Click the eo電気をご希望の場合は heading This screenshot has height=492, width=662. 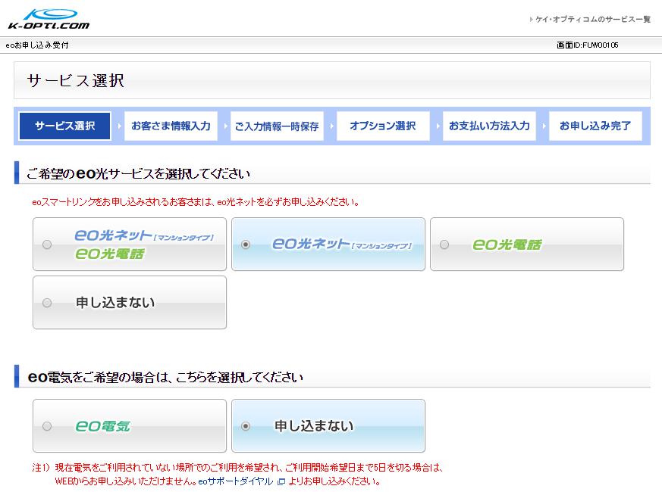(165, 377)
